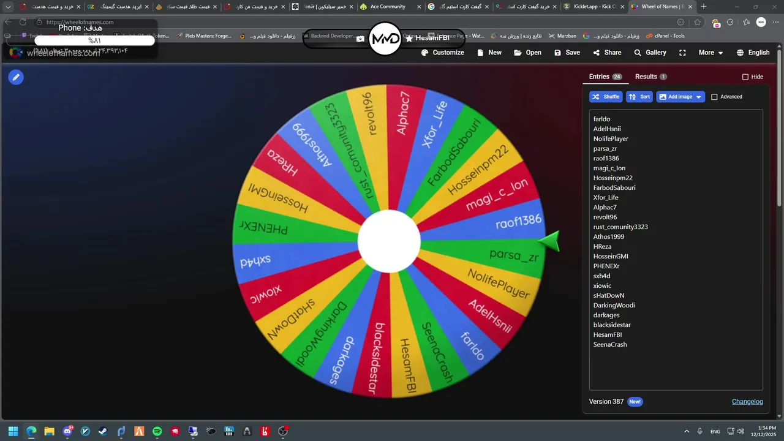Image resolution: width=784 pixels, height=441 pixels.
Task: Open the English language selector
Action: 753,53
